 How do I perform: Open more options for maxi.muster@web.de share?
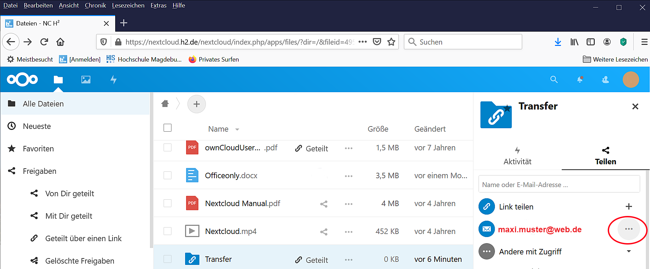point(629,229)
